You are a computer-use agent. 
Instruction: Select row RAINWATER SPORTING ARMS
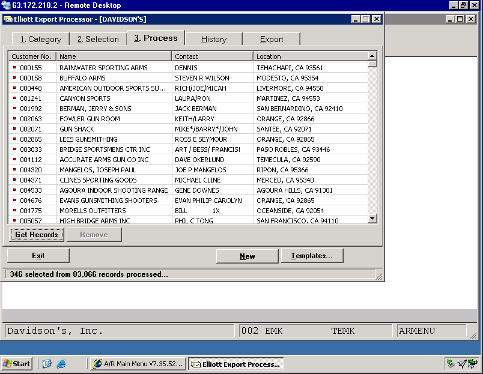click(188, 68)
